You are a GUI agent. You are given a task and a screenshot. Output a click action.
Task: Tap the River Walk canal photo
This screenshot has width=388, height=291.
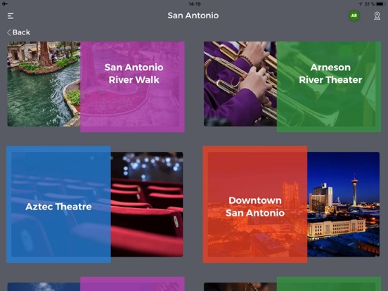(44, 84)
